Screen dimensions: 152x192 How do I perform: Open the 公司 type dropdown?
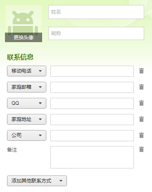click(x=26, y=135)
